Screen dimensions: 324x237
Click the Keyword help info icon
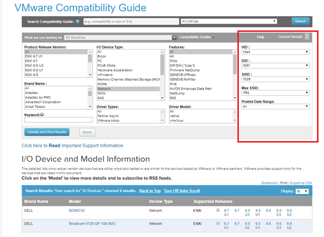[x=42, y=115]
